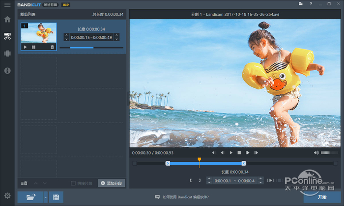This screenshot has height=206, width=344.
Task: Increase segment 1 start time with up arrow
Action: 66,35
